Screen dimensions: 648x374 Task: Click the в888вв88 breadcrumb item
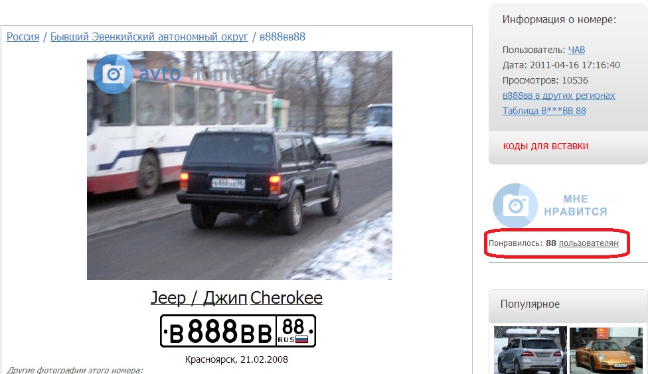(x=282, y=36)
